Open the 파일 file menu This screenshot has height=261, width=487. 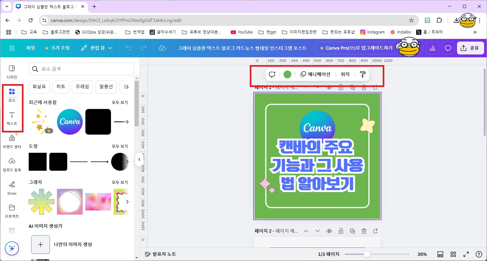coord(31,48)
